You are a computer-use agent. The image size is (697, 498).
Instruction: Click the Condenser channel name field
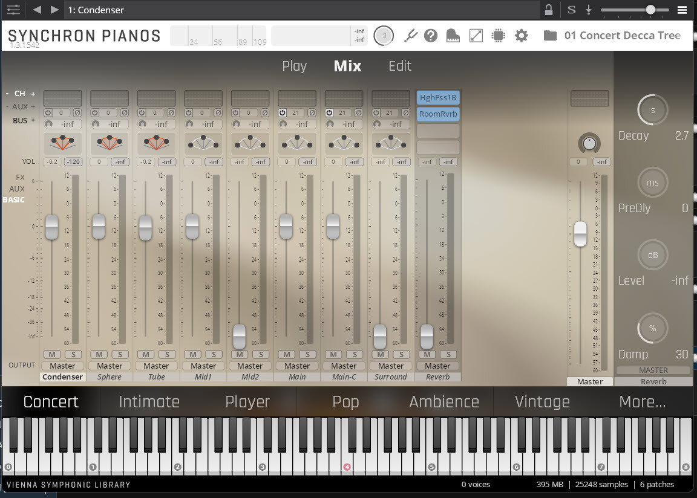62,377
